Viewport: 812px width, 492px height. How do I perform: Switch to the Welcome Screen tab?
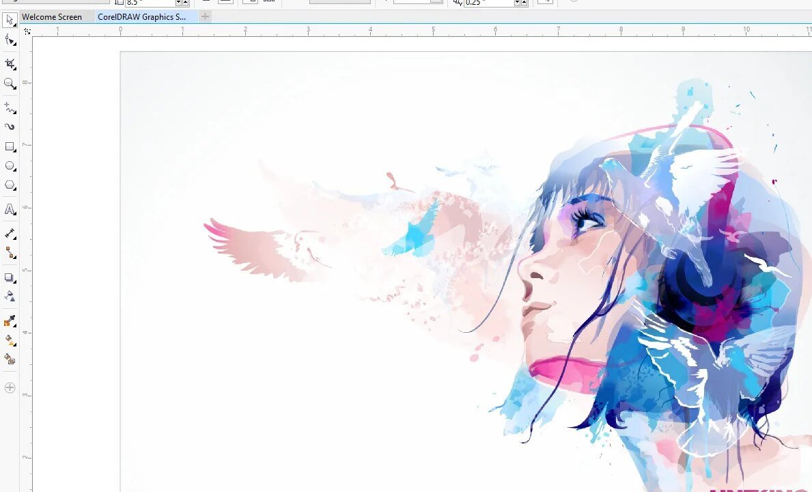pyautogui.click(x=52, y=17)
